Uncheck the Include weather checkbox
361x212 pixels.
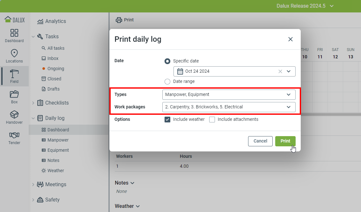coord(167,120)
